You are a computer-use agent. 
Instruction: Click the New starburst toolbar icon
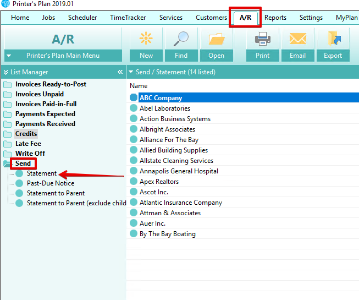click(x=146, y=39)
